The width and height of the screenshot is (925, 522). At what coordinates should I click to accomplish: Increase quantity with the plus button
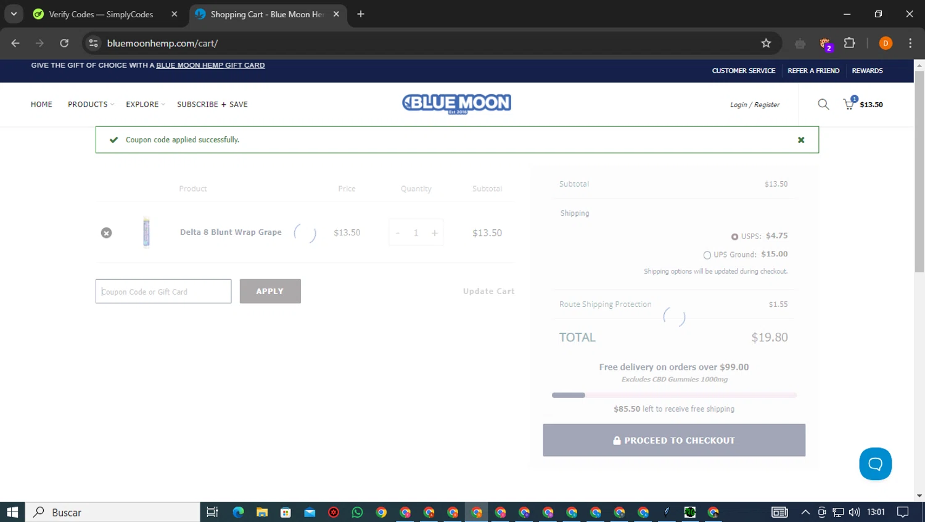coord(435,233)
